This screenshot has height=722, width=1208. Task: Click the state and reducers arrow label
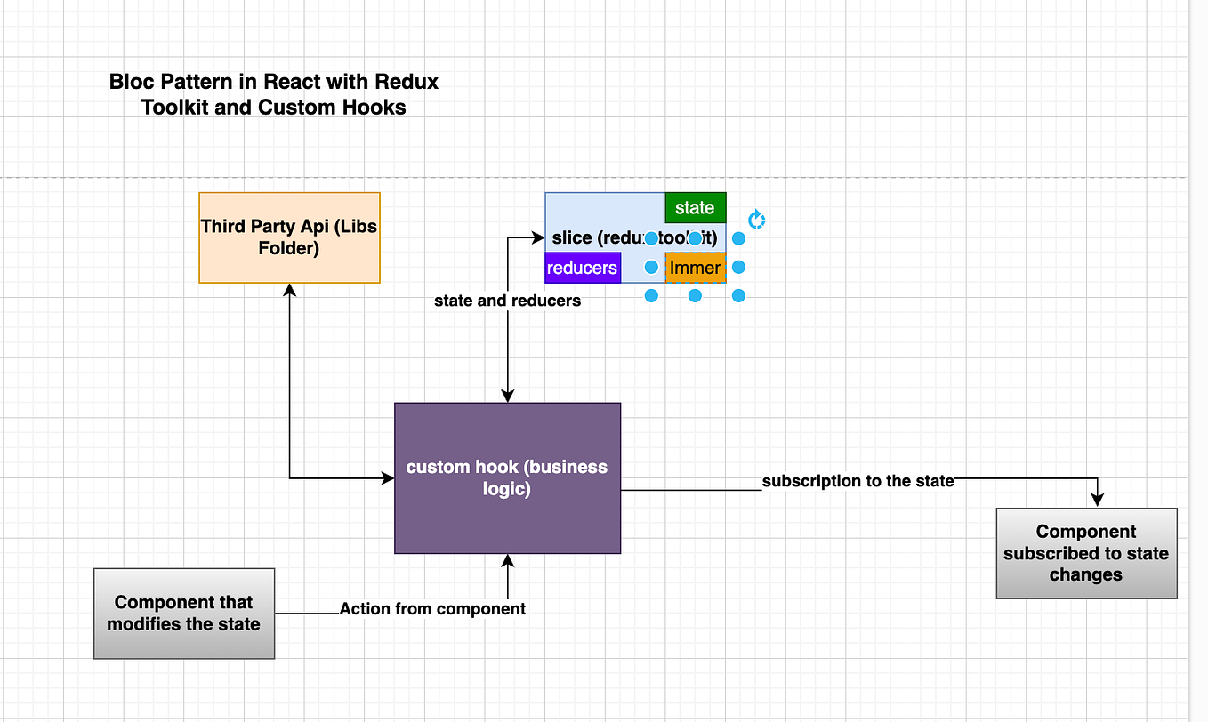(x=507, y=301)
